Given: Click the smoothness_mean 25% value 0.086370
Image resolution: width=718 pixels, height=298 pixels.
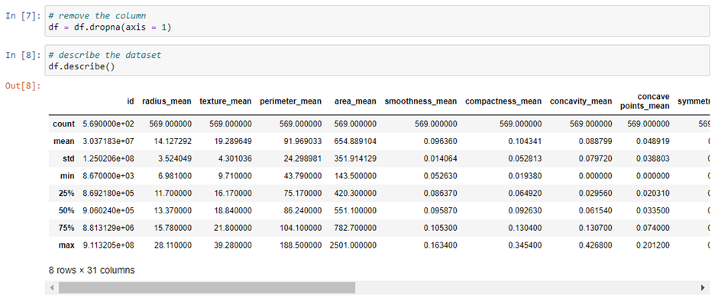Looking at the screenshot, I should [x=440, y=194].
